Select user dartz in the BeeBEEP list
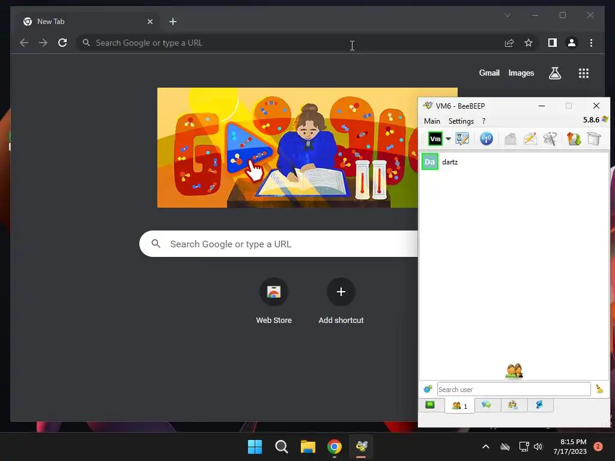The height and width of the screenshot is (461, 615). tap(514, 162)
